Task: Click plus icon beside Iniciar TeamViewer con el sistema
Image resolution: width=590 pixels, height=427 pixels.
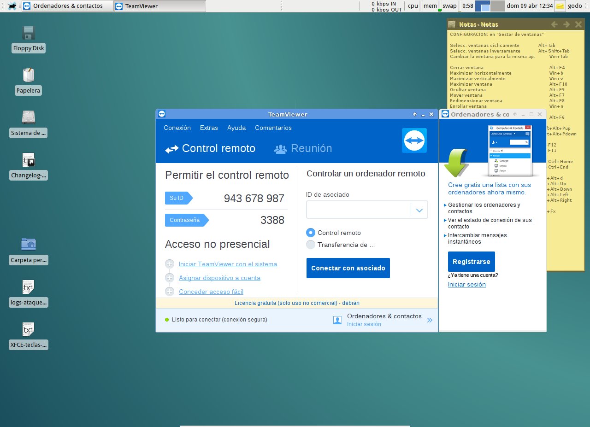Action: [170, 264]
